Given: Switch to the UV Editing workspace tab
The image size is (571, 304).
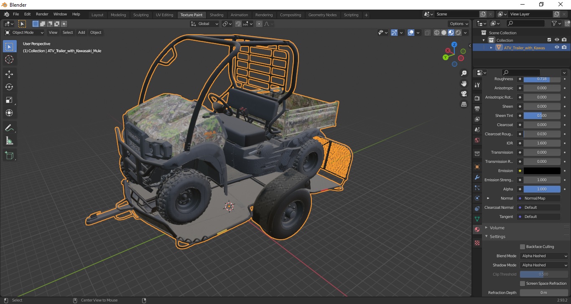Looking at the screenshot, I should [x=164, y=15].
